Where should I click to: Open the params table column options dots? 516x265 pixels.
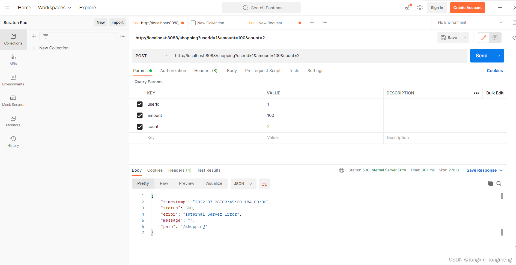click(476, 93)
